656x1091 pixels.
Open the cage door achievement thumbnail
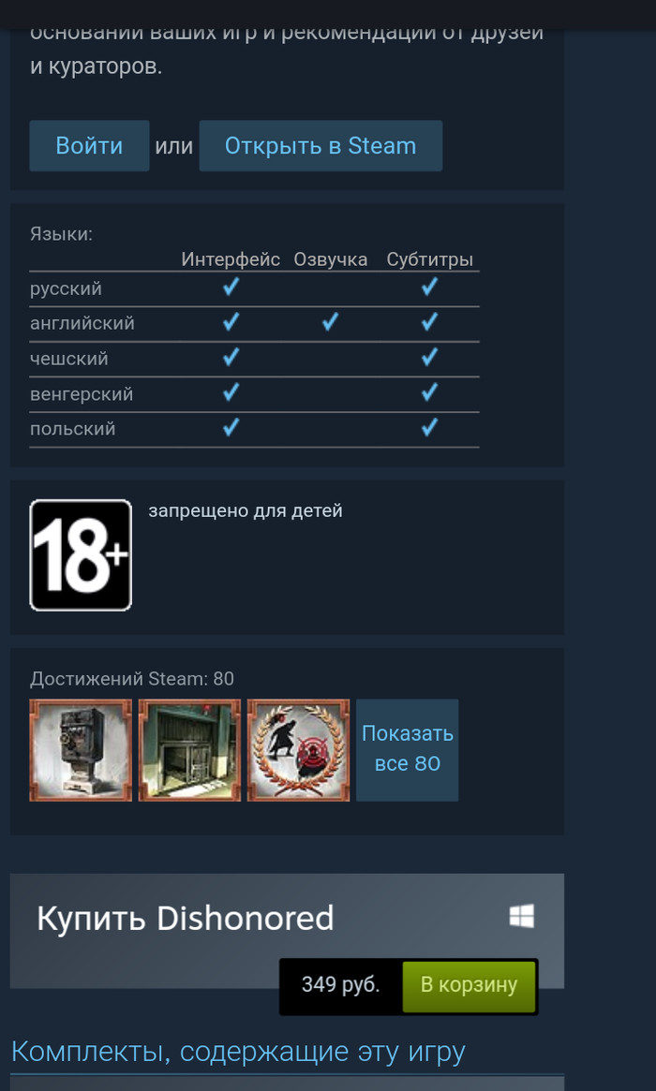189,750
